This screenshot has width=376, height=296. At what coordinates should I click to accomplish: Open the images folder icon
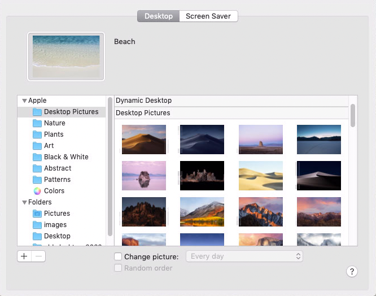coord(37,225)
